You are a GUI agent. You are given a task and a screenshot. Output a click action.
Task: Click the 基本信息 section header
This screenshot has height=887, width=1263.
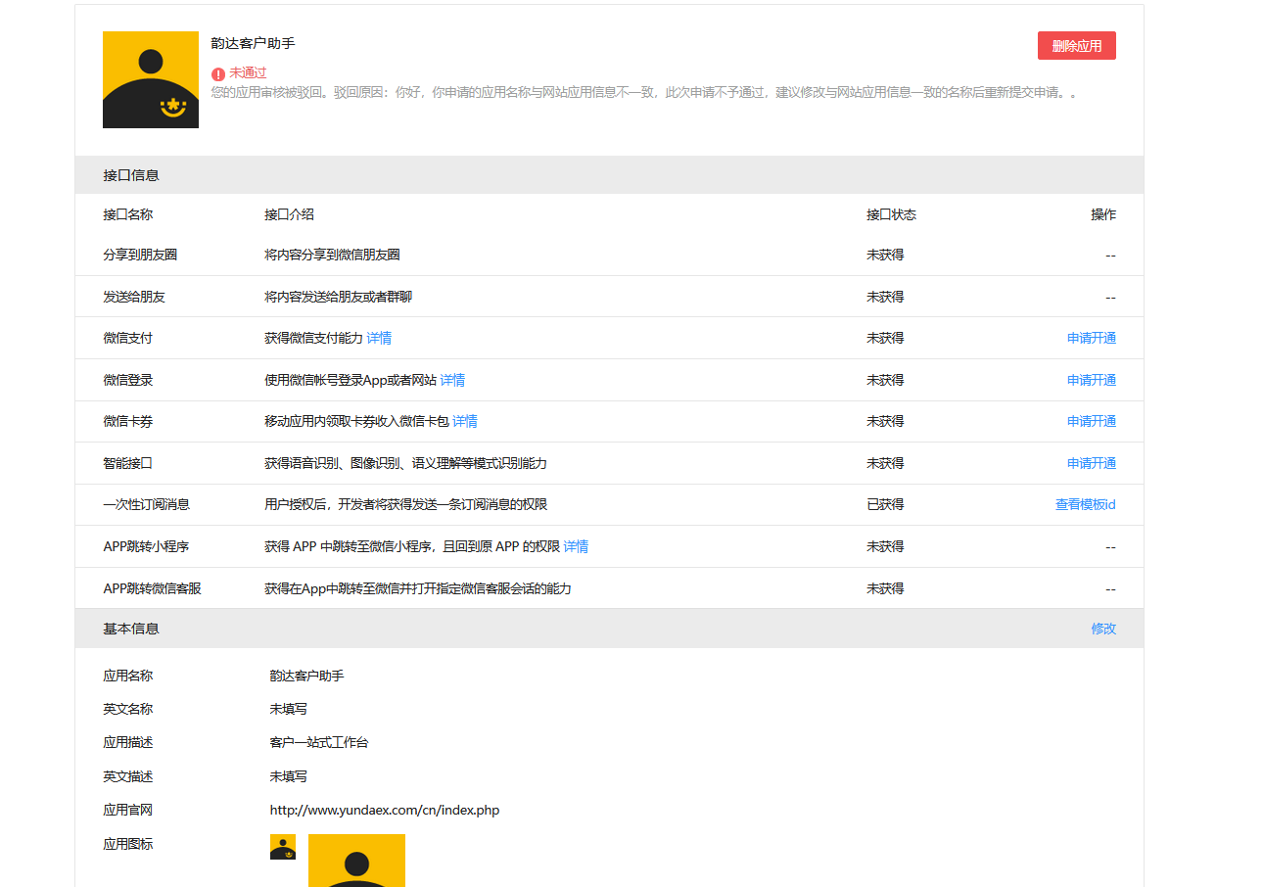(x=609, y=629)
